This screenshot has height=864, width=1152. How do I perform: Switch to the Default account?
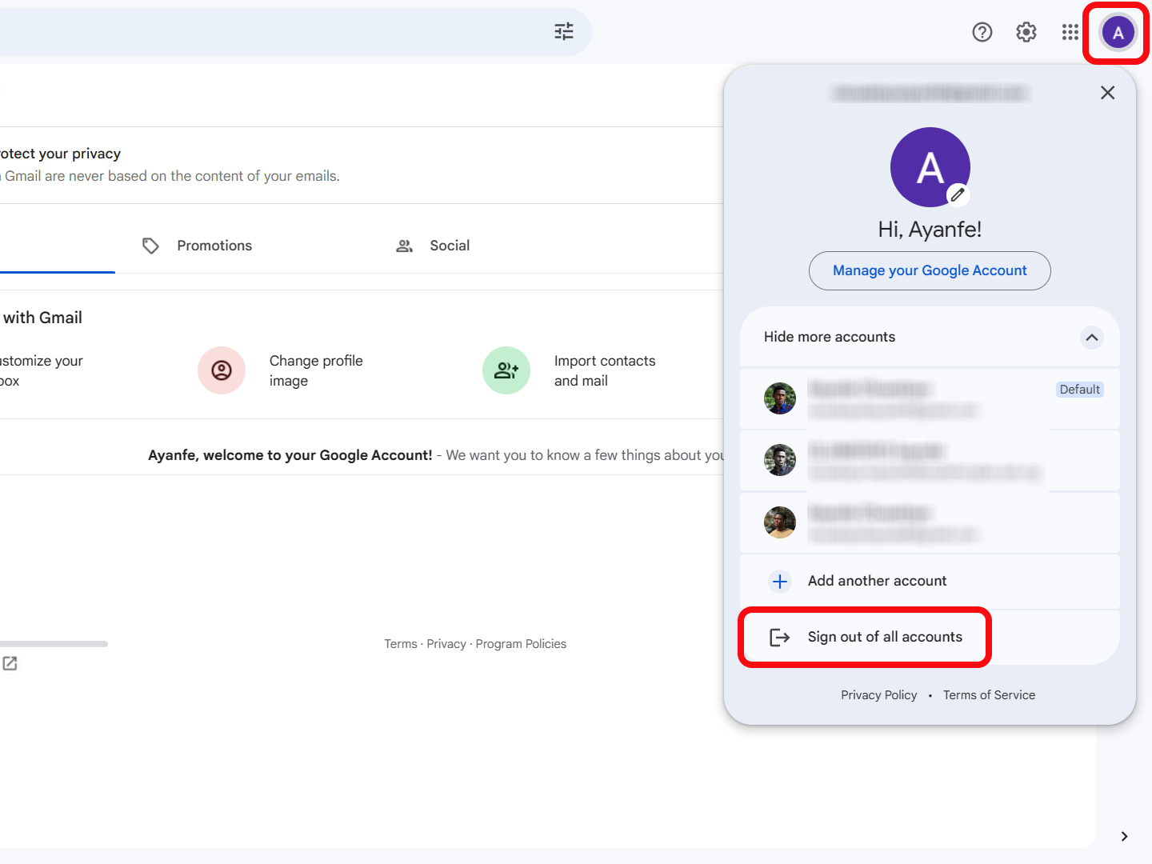[930, 398]
